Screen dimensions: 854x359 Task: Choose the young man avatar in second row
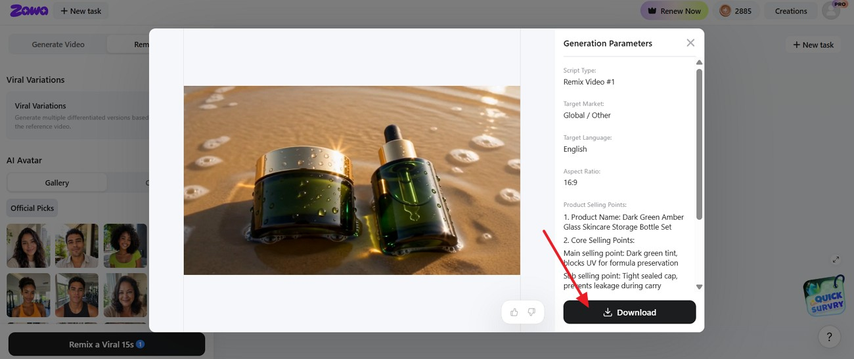[x=77, y=295]
